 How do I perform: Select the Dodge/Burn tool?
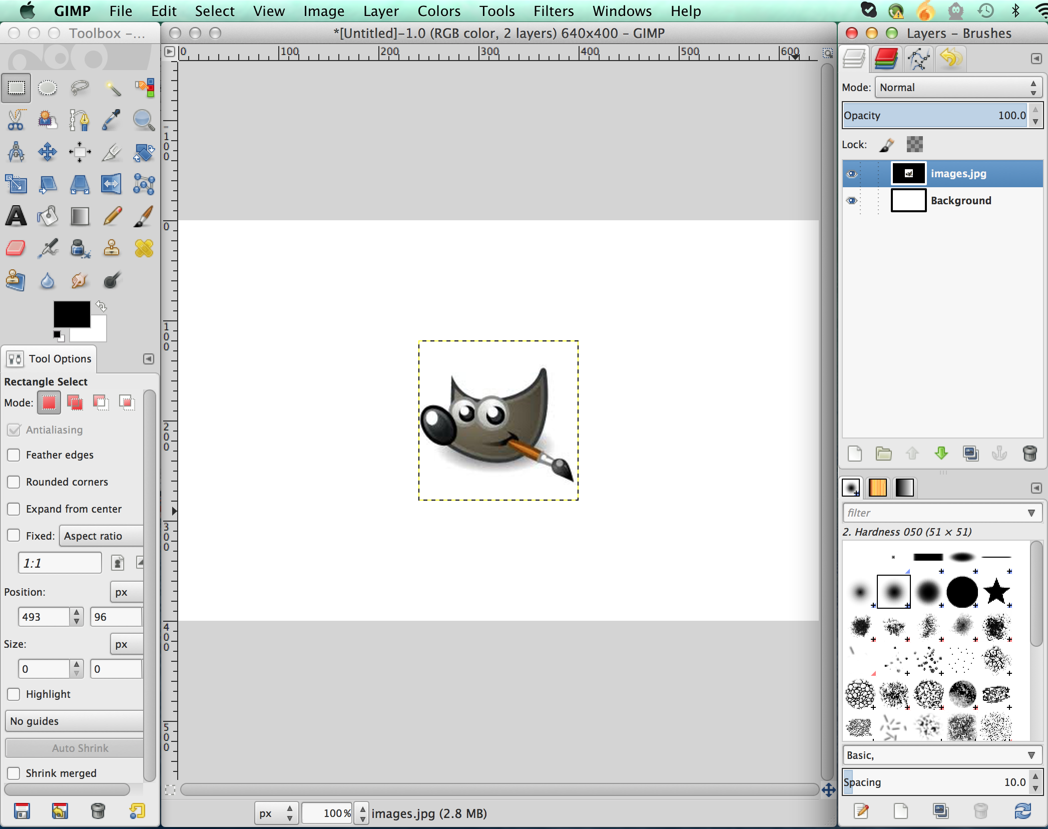pos(111,282)
